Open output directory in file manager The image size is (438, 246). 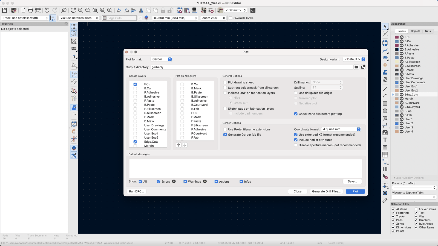coord(363,67)
